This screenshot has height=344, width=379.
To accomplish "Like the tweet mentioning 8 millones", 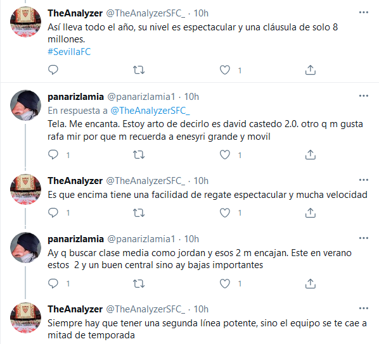I will 225,70.
